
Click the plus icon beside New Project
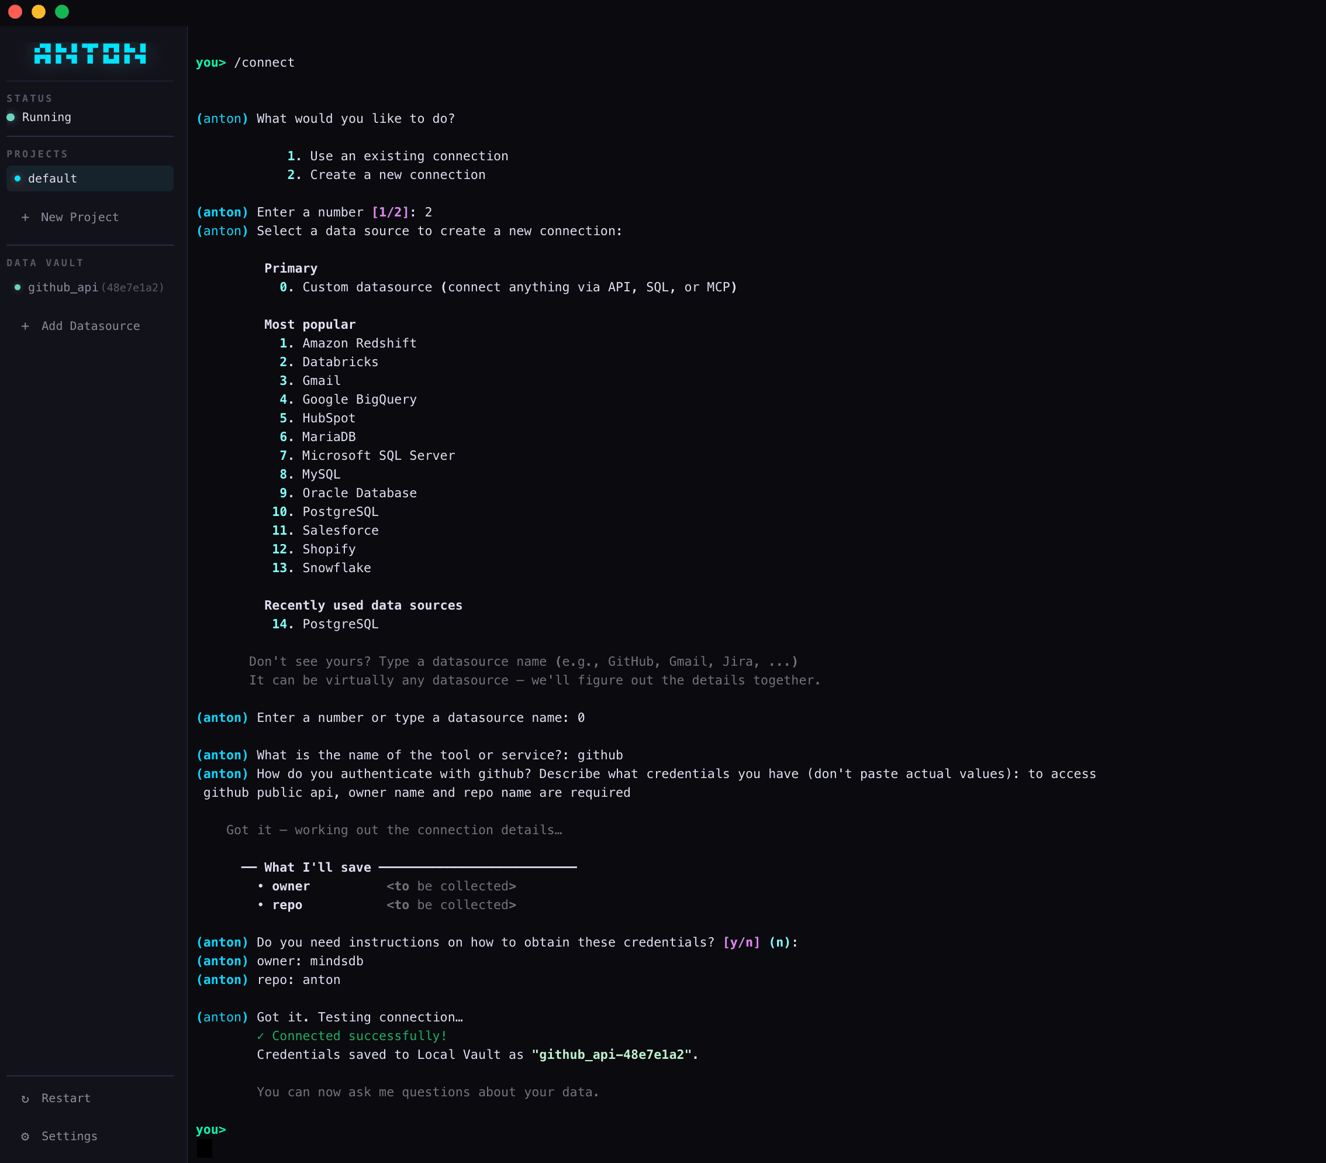click(x=25, y=218)
